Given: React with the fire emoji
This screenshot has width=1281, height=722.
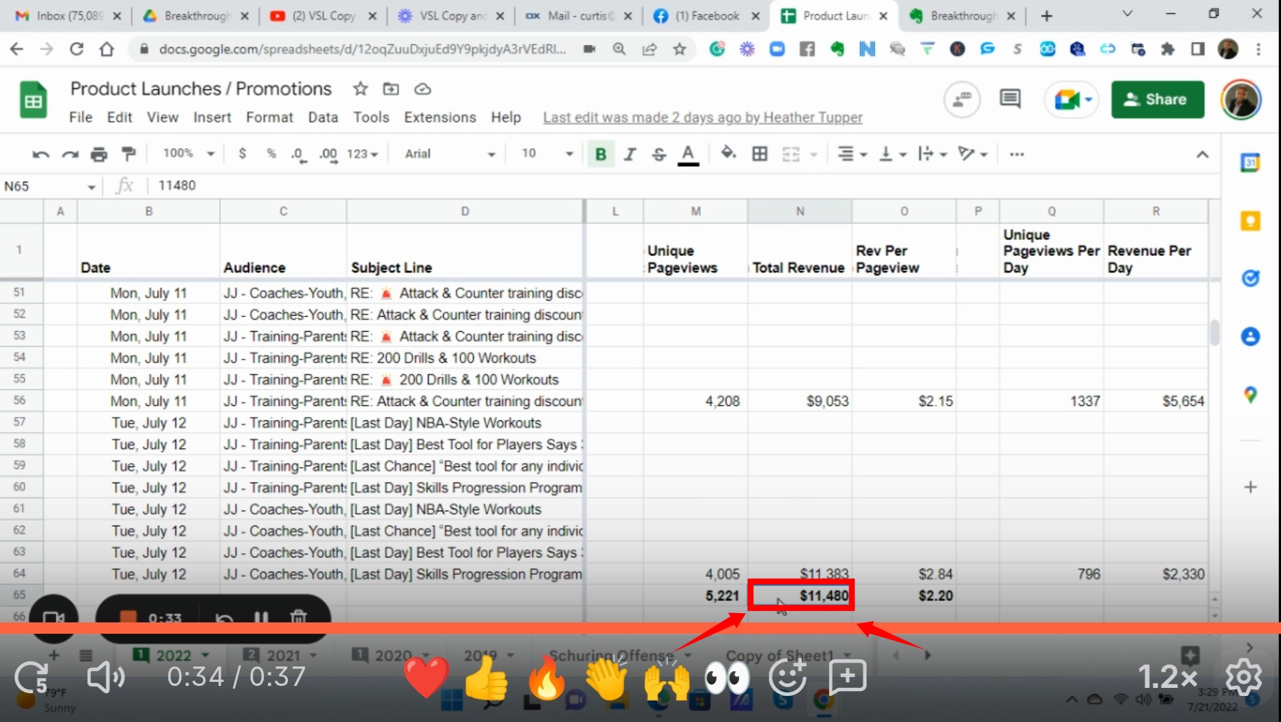Looking at the screenshot, I should (546, 677).
